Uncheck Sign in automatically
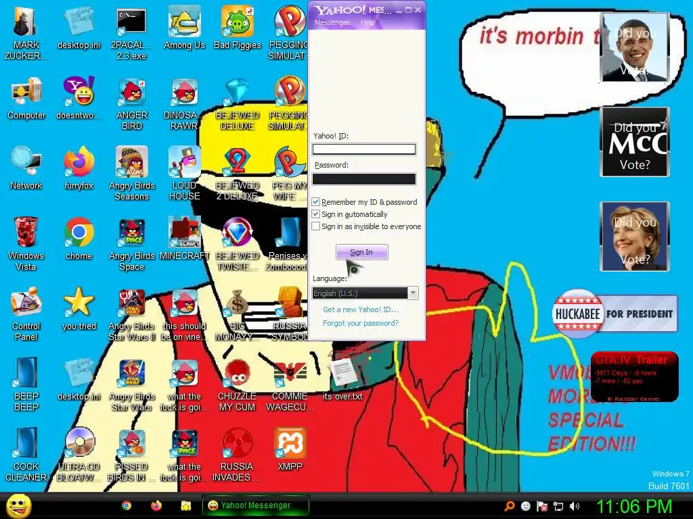 315,214
